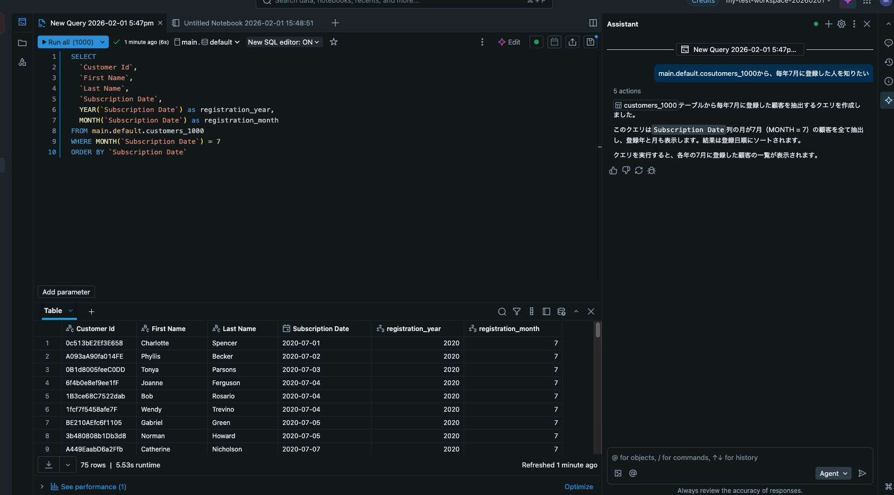894x495 pixels.
Task: Regenerate the Assistant response
Action: tap(639, 170)
